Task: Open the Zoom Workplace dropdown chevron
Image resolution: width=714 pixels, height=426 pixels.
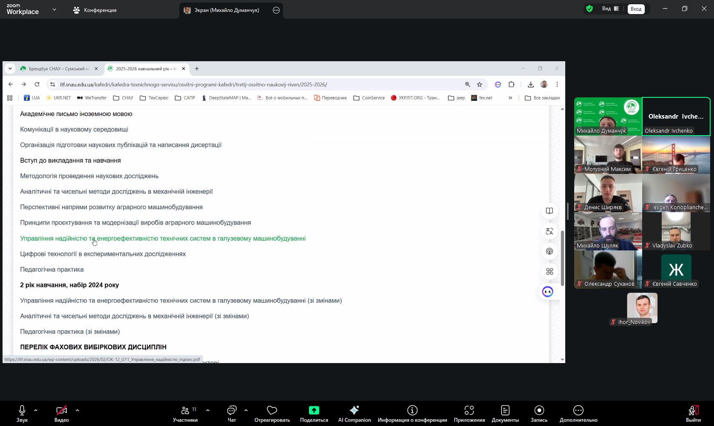Action: click(54, 9)
